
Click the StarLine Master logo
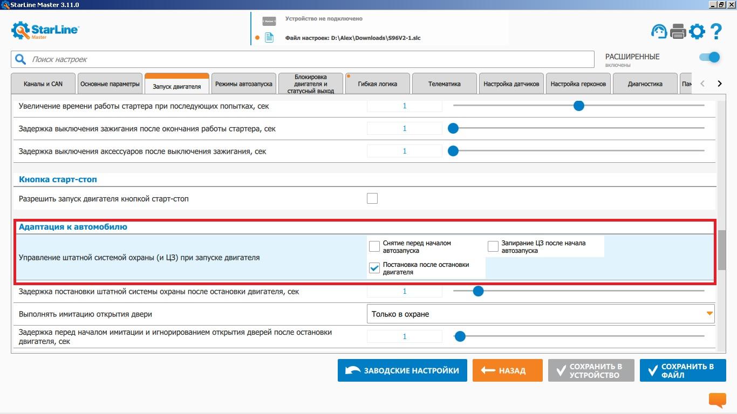(45, 30)
